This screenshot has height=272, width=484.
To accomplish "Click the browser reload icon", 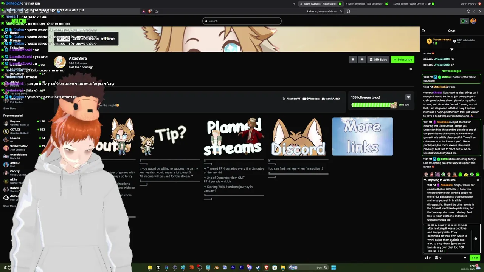I will pos(468,11).
